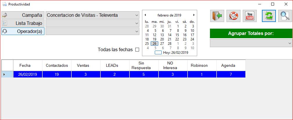Click the green refresh arrows button
This screenshot has width=293, height=120.
pos(269,16)
